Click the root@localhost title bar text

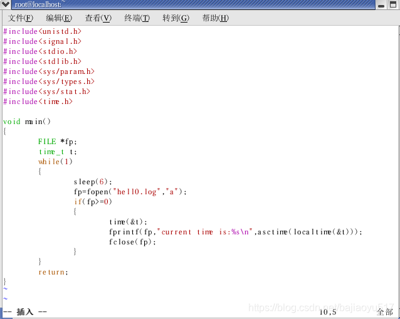coord(38,4)
